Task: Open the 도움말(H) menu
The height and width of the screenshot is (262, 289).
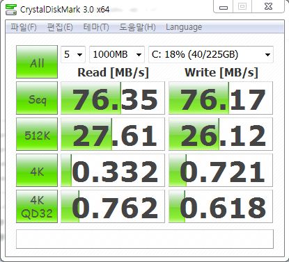Action: pyautogui.click(x=137, y=27)
